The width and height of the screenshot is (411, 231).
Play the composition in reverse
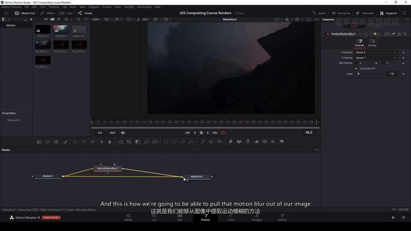pos(195,133)
